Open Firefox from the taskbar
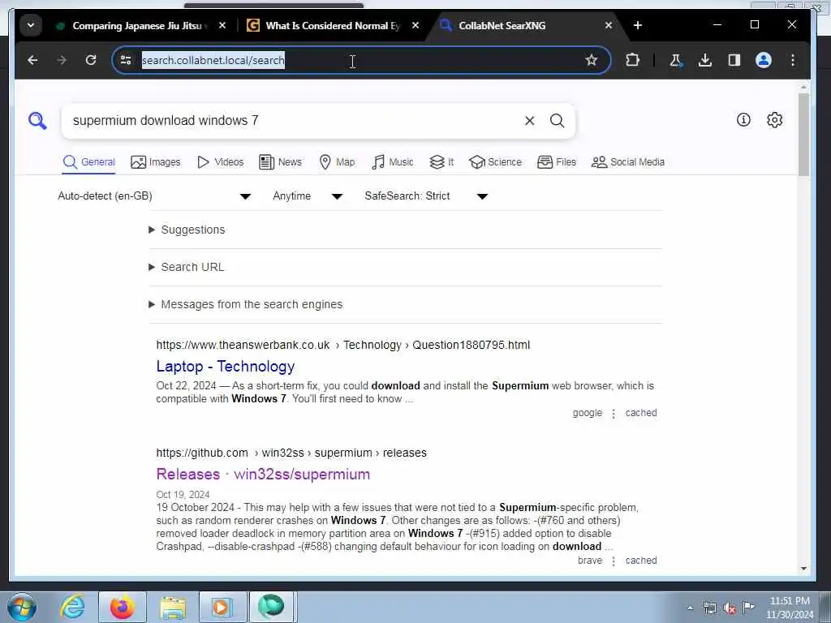This screenshot has width=831, height=623. pos(122,607)
